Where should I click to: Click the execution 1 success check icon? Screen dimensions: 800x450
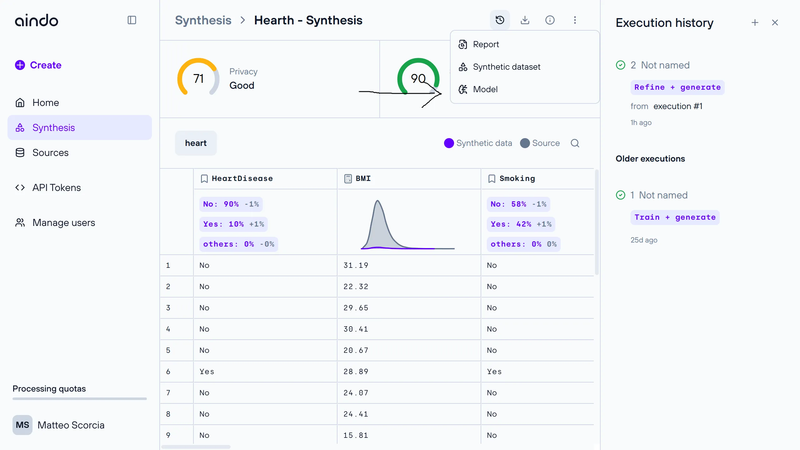coord(621,195)
